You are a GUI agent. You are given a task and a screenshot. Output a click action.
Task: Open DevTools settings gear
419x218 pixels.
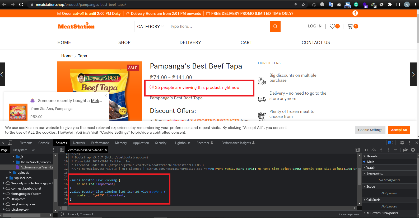(402, 143)
